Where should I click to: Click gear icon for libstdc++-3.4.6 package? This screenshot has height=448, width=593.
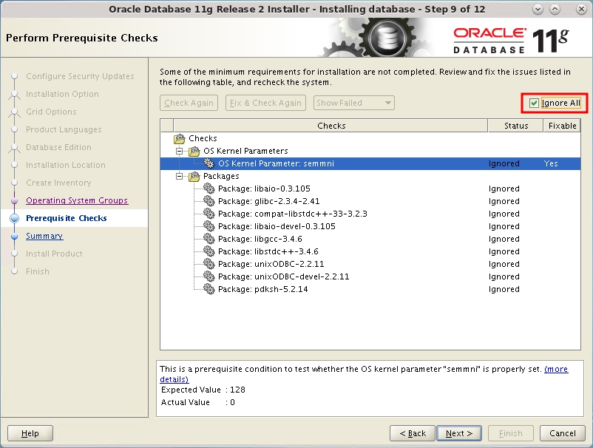coord(209,251)
